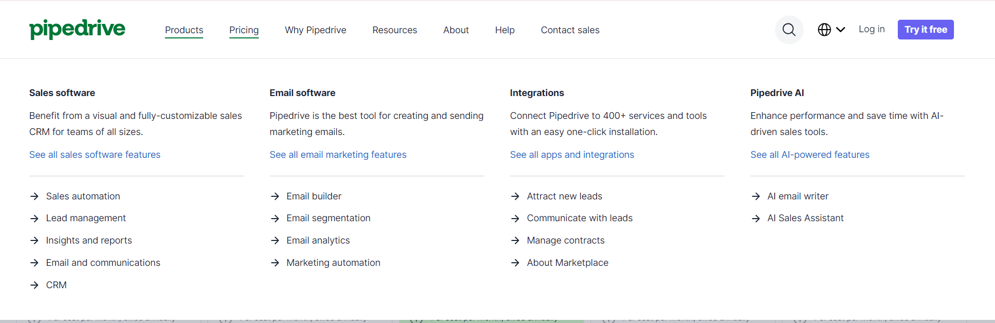This screenshot has width=995, height=323.
Task: Click the arrow beside CRM
Action: point(34,285)
